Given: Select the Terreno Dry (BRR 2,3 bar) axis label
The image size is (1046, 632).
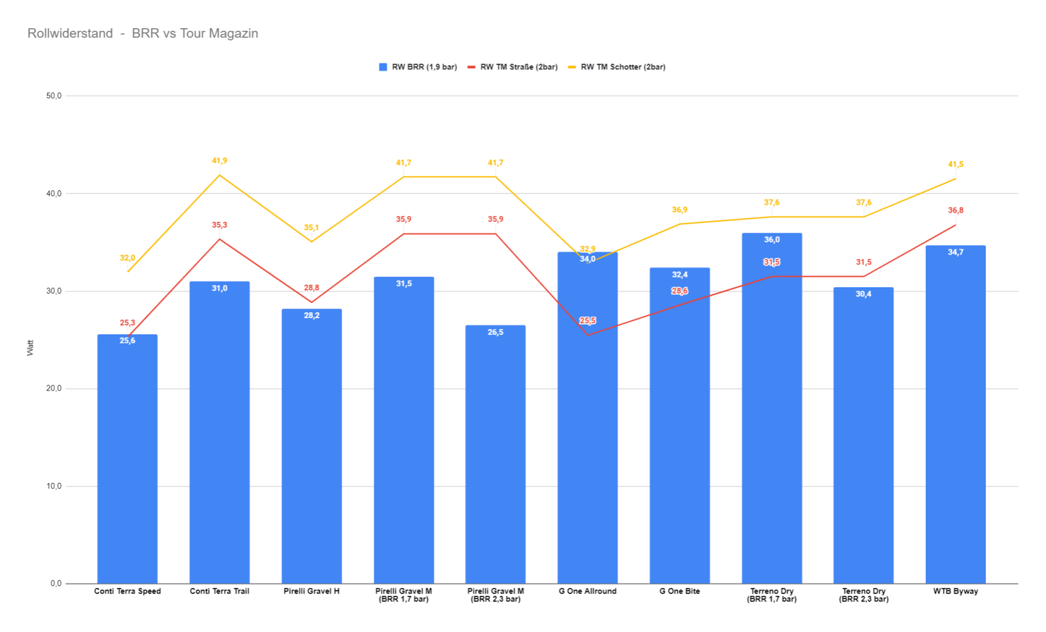Looking at the screenshot, I should (864, 595).
